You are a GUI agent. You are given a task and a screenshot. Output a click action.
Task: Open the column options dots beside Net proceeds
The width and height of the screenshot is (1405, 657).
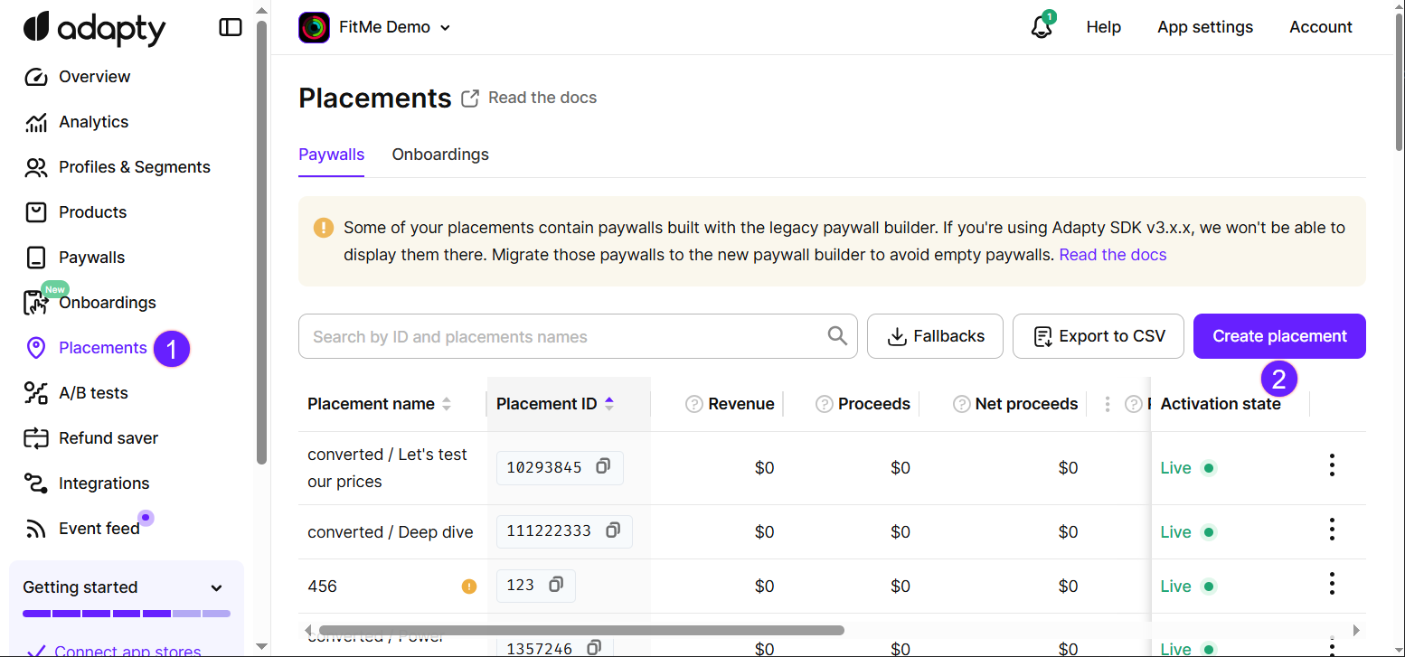click(1108, 404)
